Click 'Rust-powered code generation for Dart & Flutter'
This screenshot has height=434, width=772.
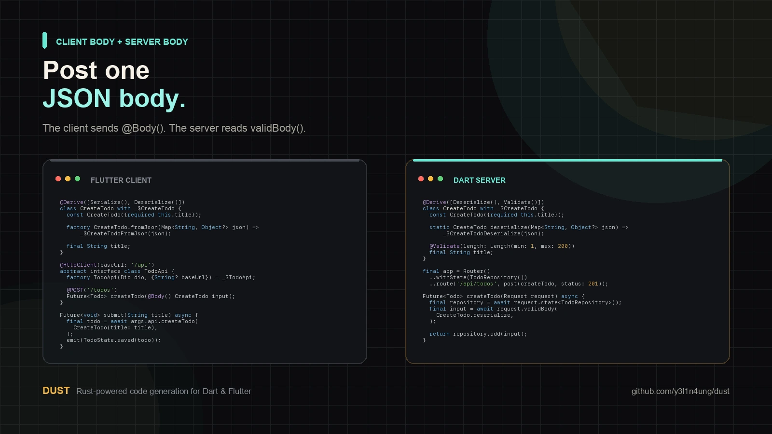tap(164, 391)
